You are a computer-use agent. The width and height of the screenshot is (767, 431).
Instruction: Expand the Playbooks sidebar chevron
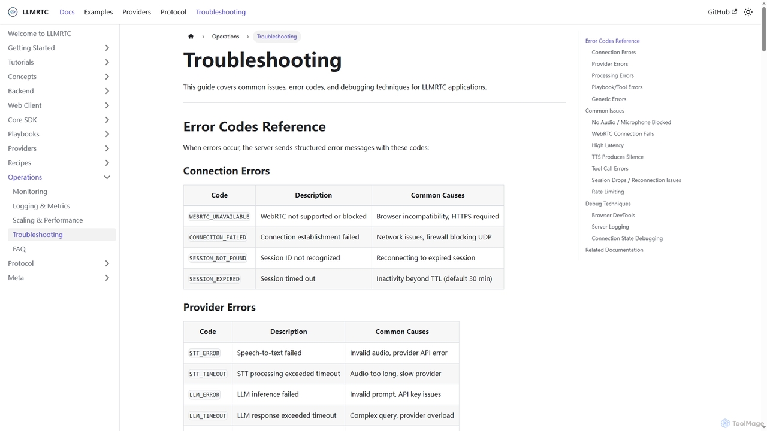coord(107,134)
